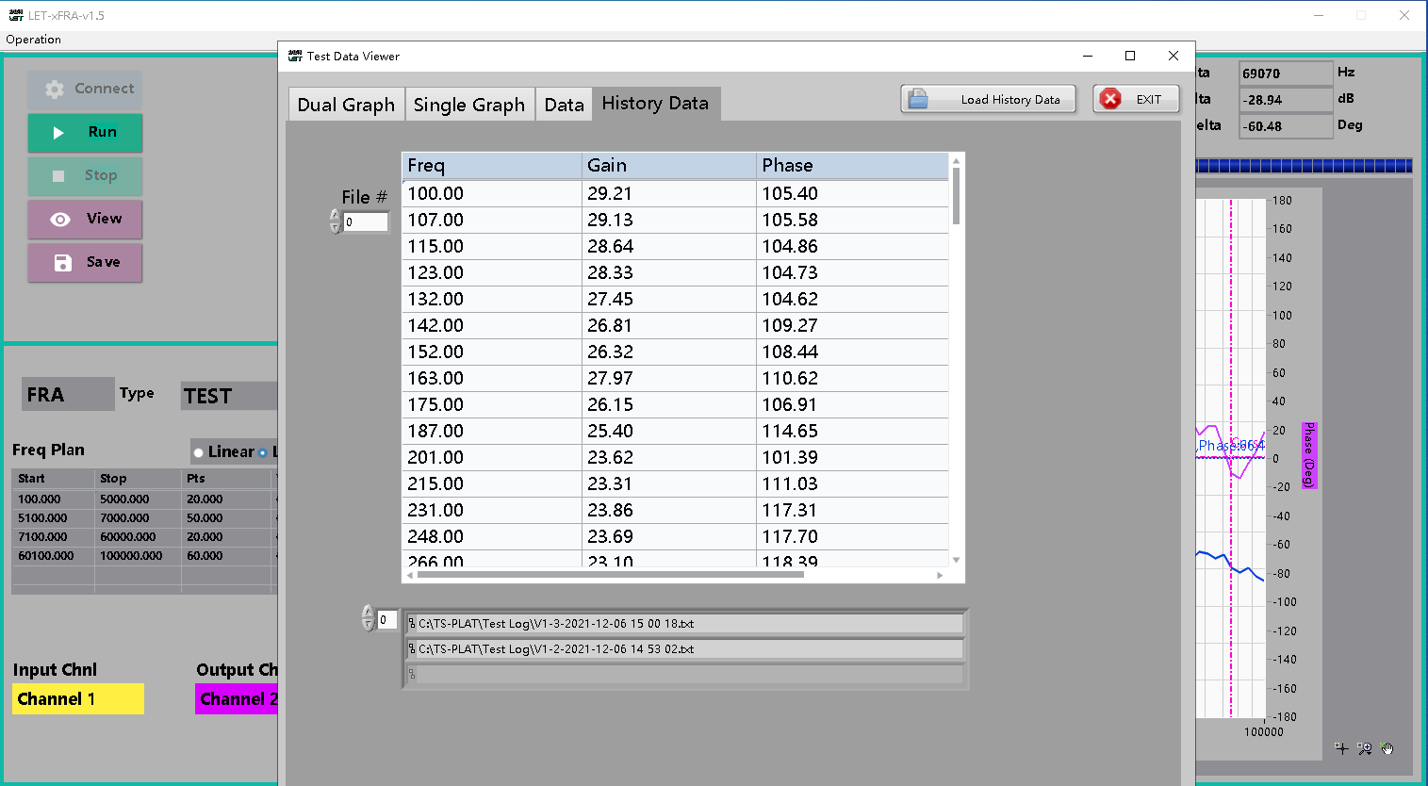Choose the zoom magnifier graph tool
Image resolution: width=1428 pixels, height=786 pixels.
(x=1364, y=748)
